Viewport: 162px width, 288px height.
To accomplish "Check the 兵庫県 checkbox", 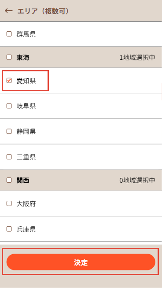I will coord(9,229).
